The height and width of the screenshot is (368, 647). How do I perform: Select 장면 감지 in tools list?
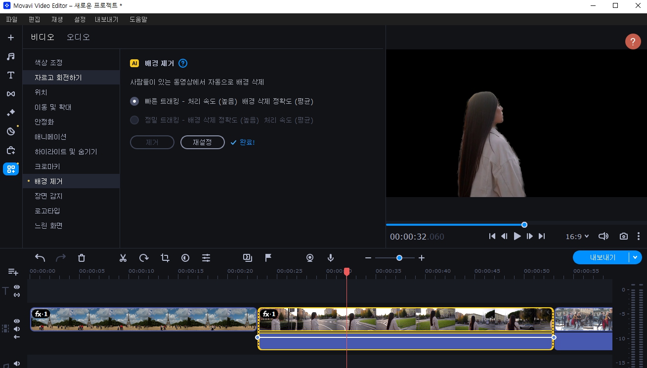tap(71, 196)
